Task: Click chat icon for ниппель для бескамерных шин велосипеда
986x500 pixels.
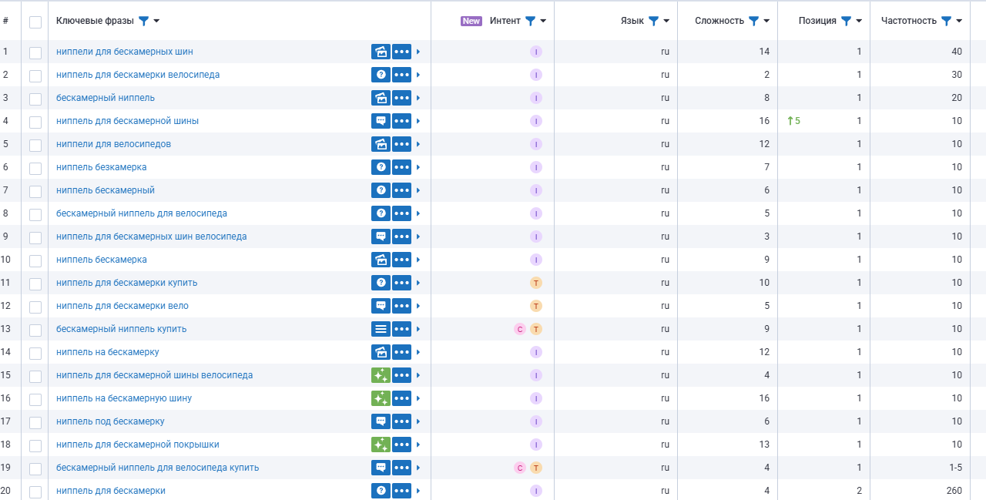Action: (381, 237)
